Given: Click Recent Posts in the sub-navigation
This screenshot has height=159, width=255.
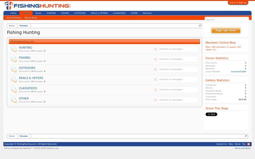Looking at the screenshot, I should tap(31, 18).
